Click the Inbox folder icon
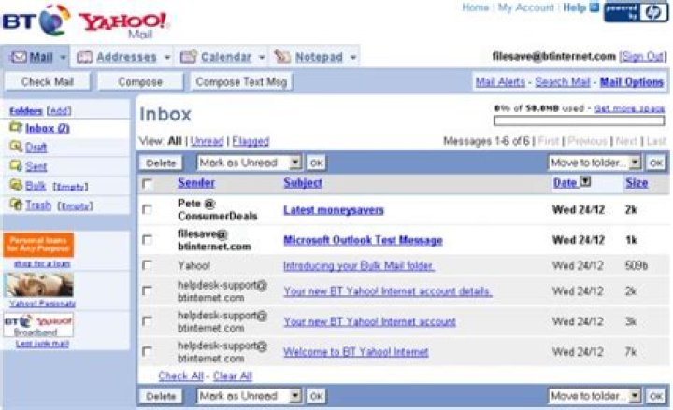This screenshot has height=410, width=673. (16, 127)
